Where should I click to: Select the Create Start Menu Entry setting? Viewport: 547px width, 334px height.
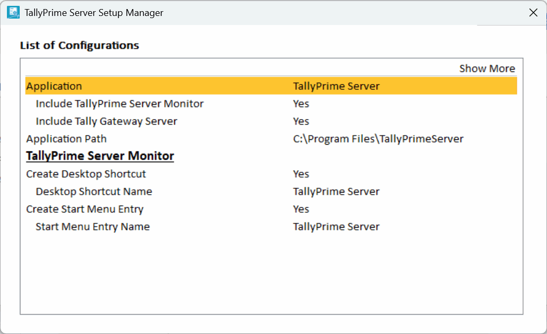tap(85, 209)
